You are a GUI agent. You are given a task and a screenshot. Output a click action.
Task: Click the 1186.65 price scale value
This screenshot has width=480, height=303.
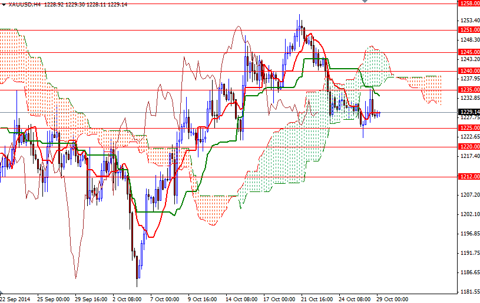[x=469, y=272]
